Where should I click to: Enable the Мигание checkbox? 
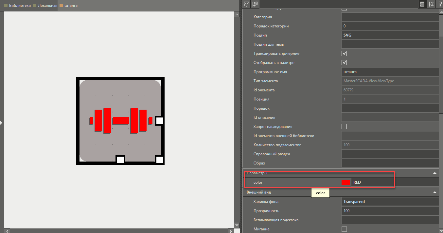pos(344,229)
